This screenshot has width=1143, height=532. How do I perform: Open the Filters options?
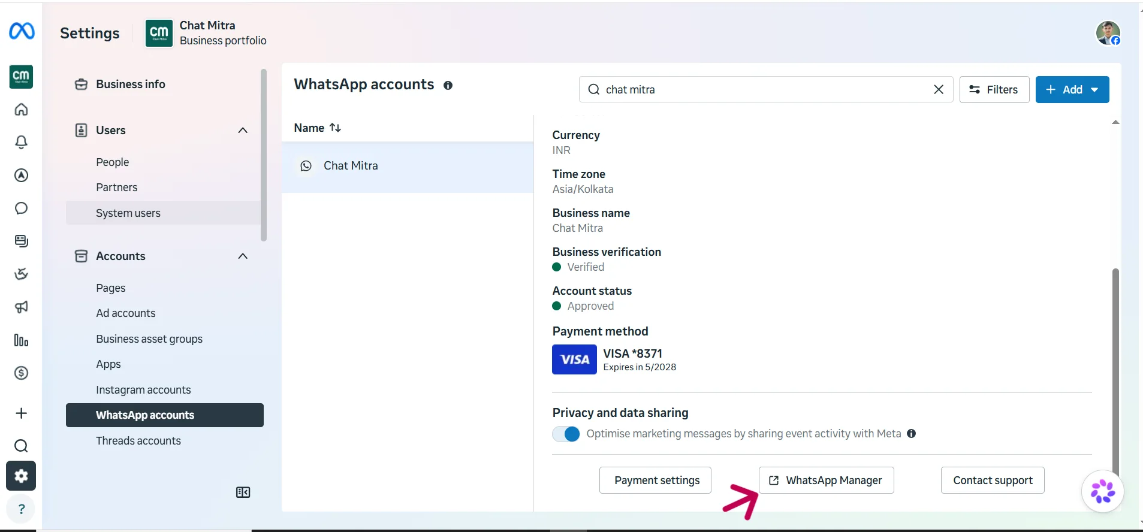[x=994, y=89]
